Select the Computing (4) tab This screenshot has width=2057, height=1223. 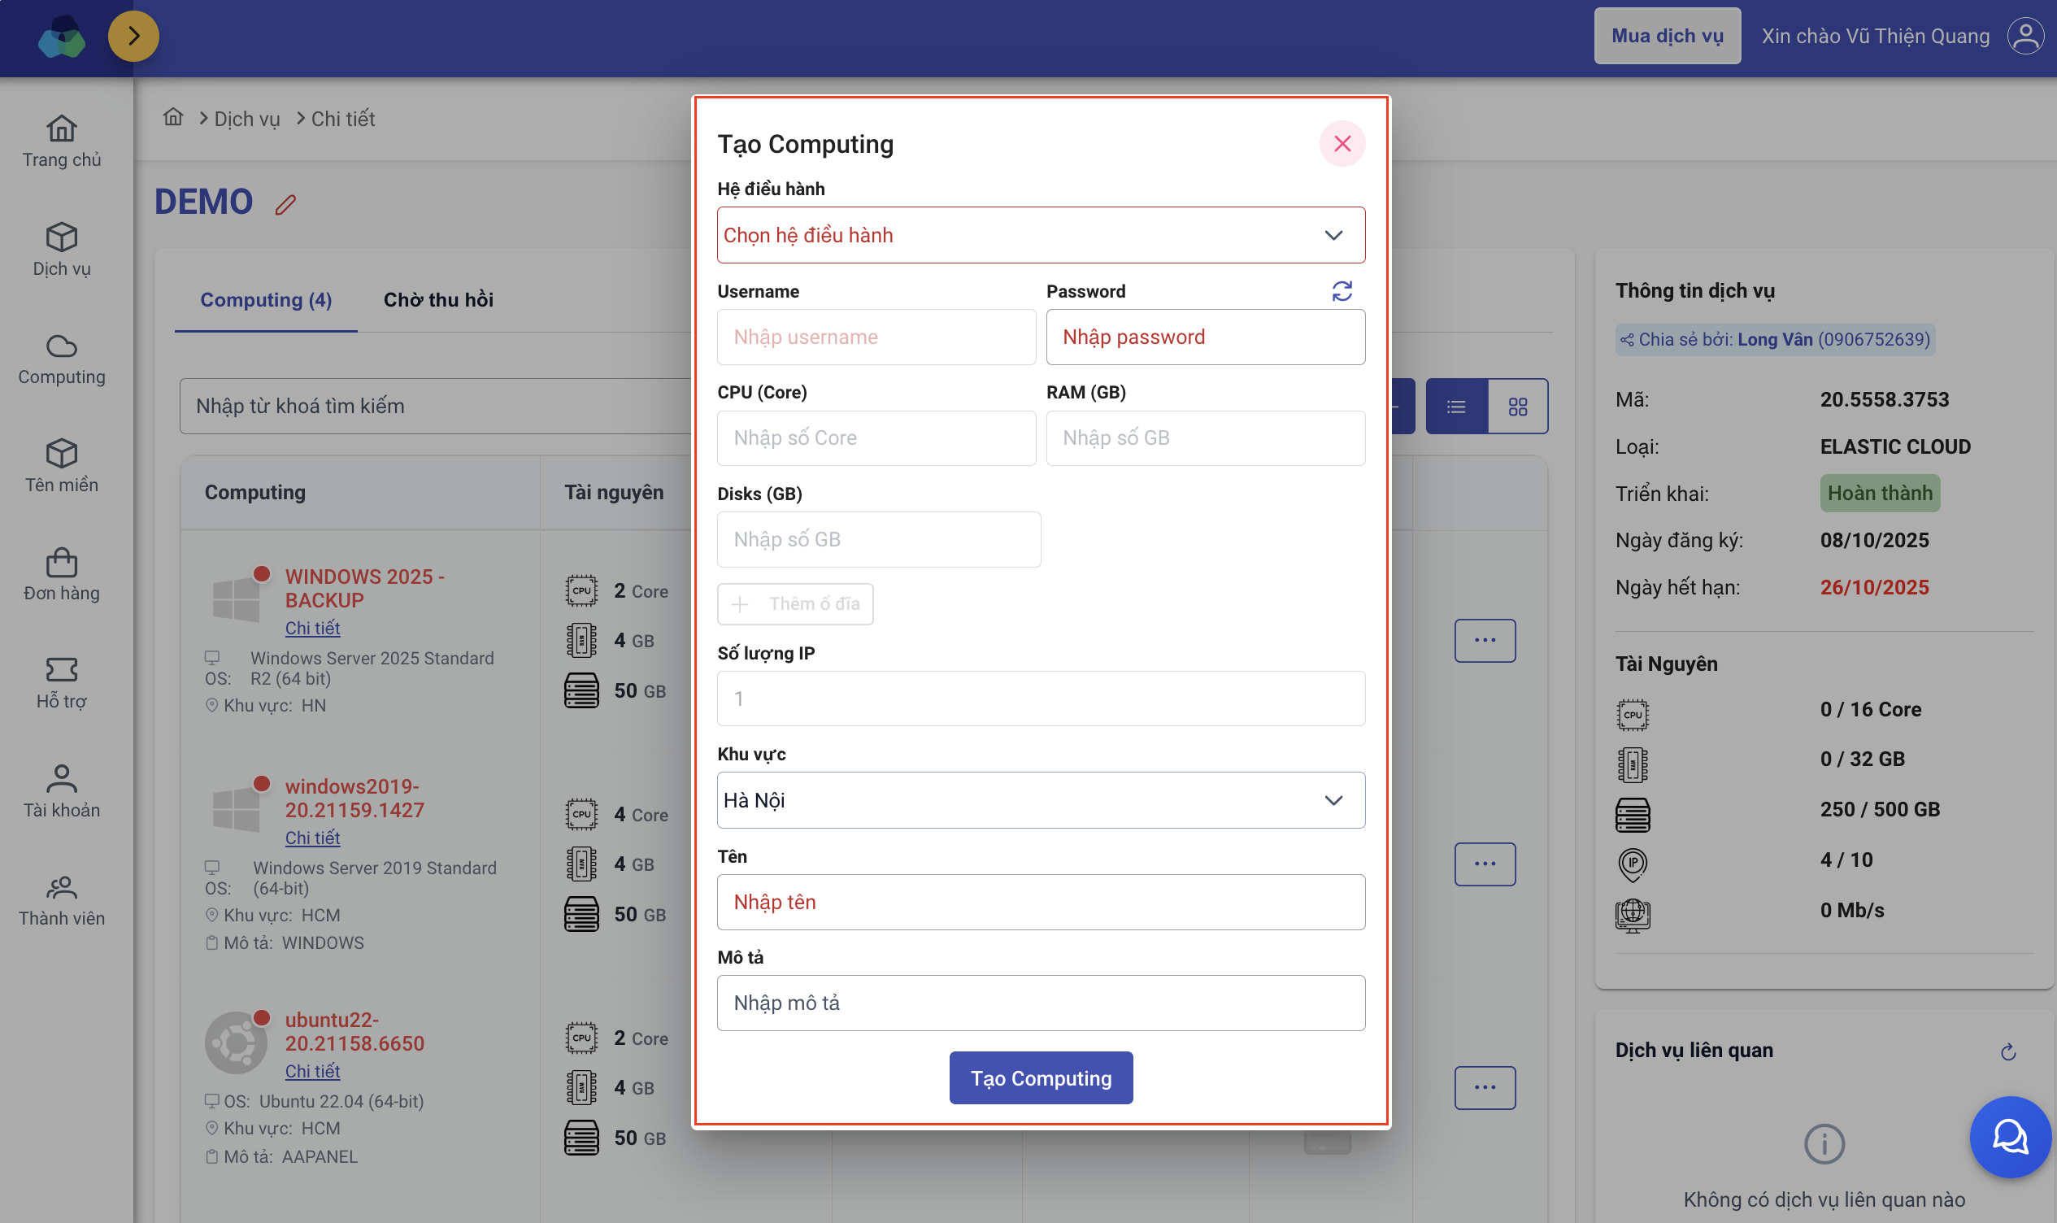[x=266, y=300]
